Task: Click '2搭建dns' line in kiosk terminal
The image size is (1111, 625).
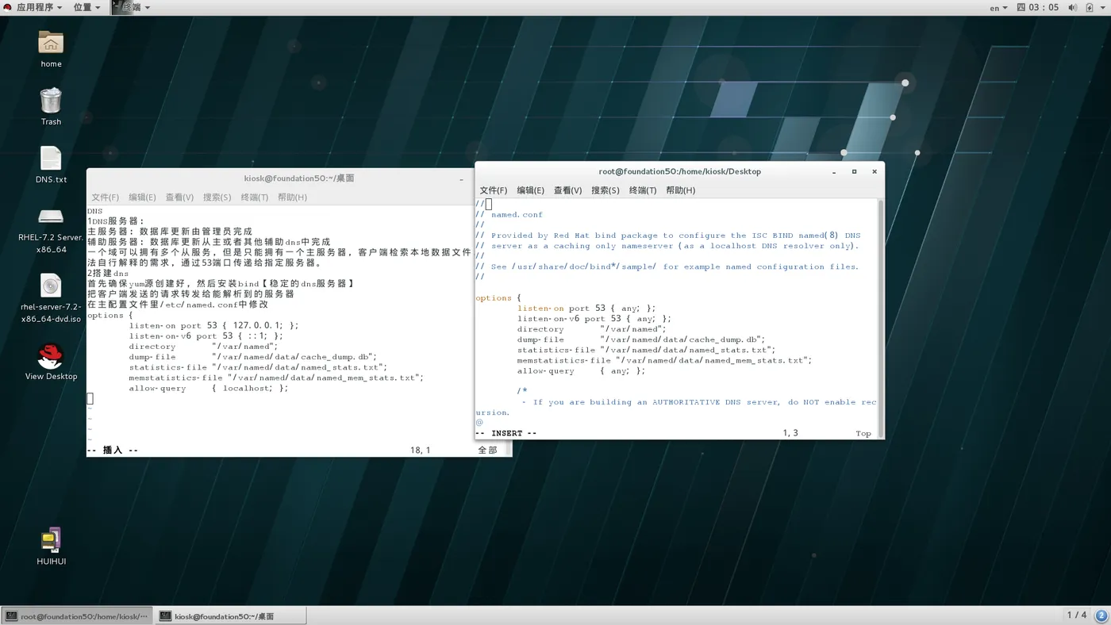Action: tap(108, 274)
